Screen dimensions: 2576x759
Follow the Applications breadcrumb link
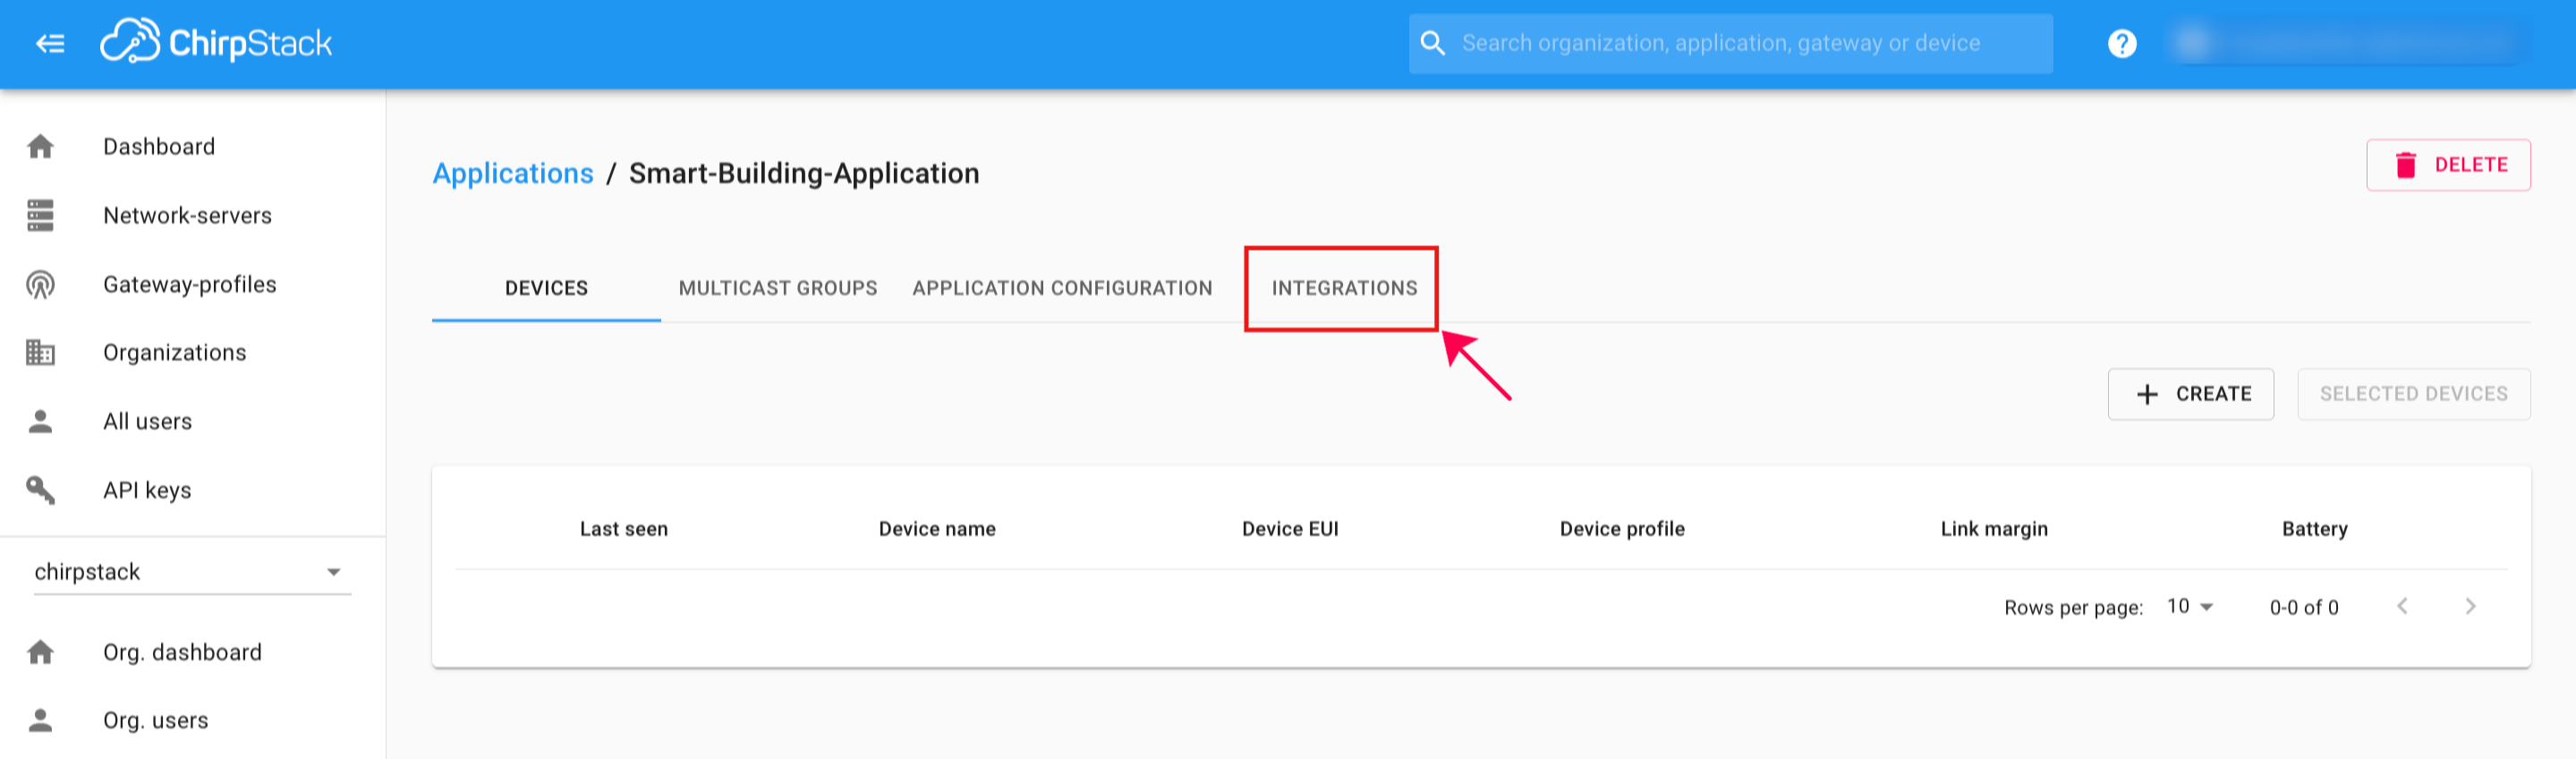point(512,174)
